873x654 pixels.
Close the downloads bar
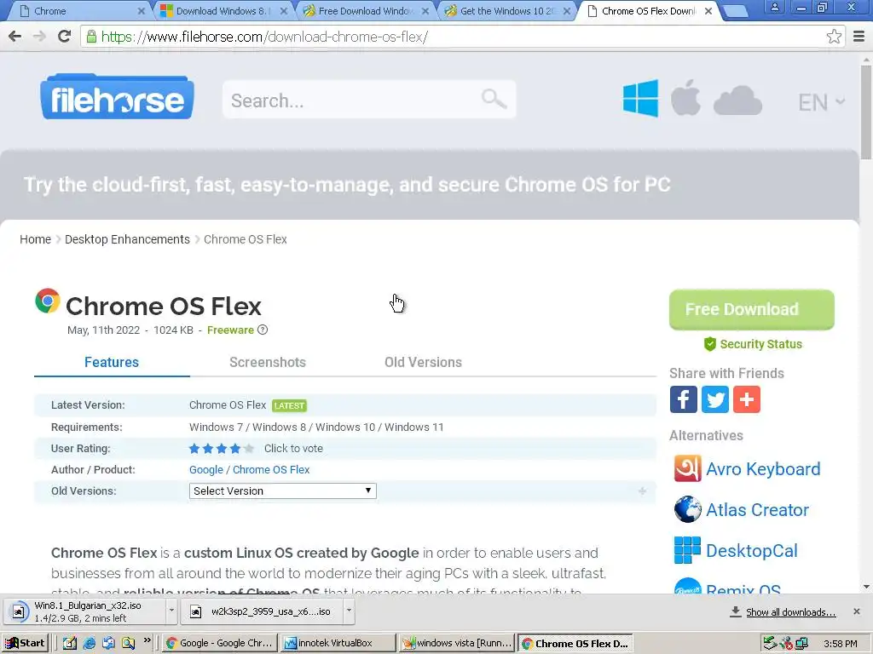tap(856, 611)
